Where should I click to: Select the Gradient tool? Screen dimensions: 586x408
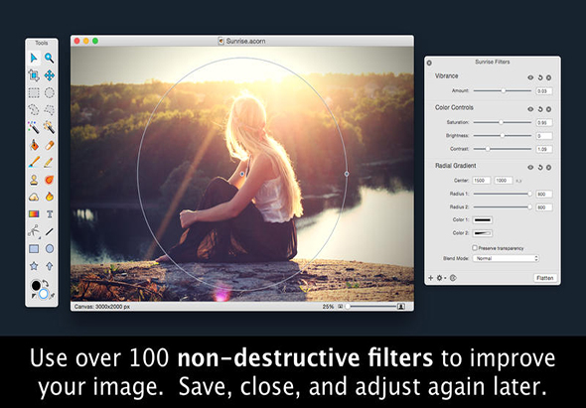(x=34, y=214)
